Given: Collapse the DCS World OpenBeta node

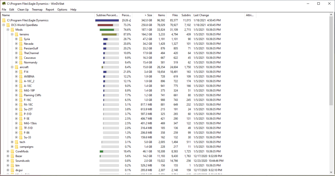Looking at the screenshot, I should coord(4,25).
